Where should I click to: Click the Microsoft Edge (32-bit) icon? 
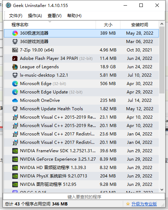pyautogui.click(x=15, y=84)
